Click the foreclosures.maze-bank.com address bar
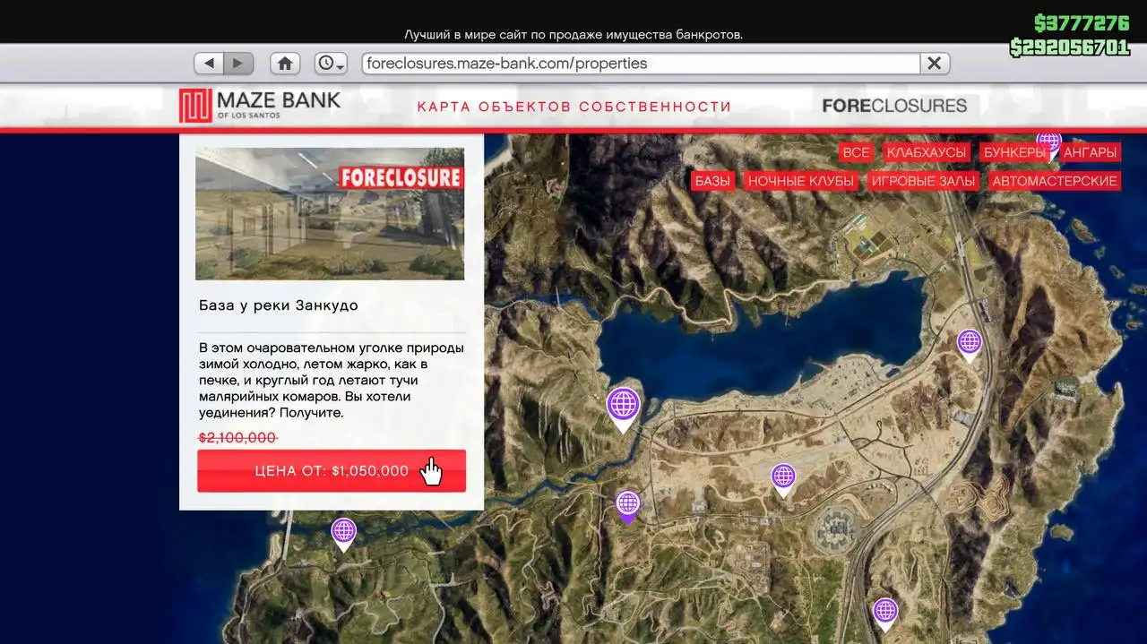1147x644 pixels. pos(641,64)
